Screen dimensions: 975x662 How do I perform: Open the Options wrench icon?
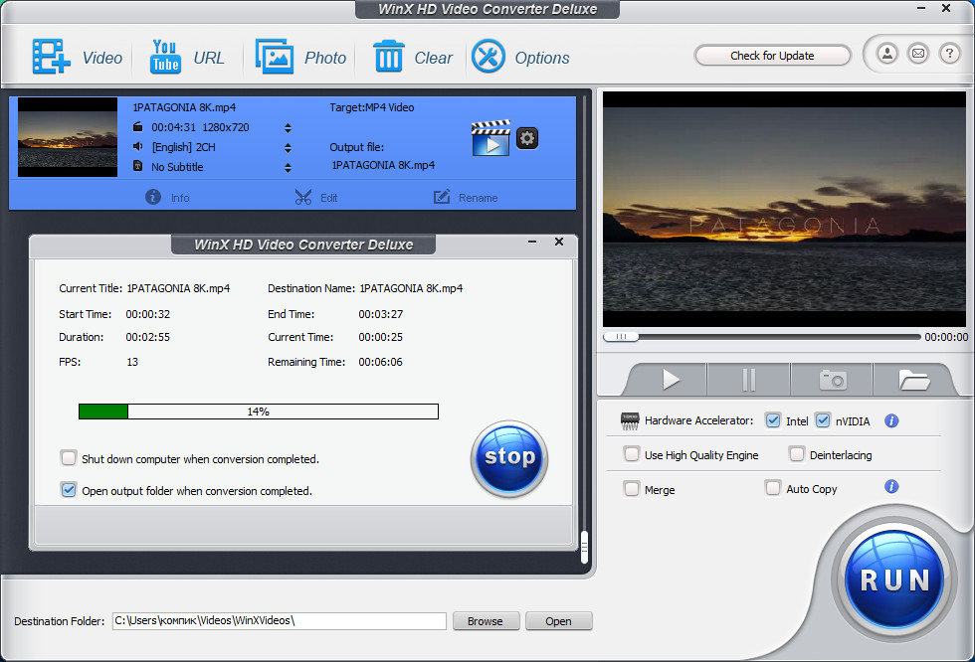488,57
